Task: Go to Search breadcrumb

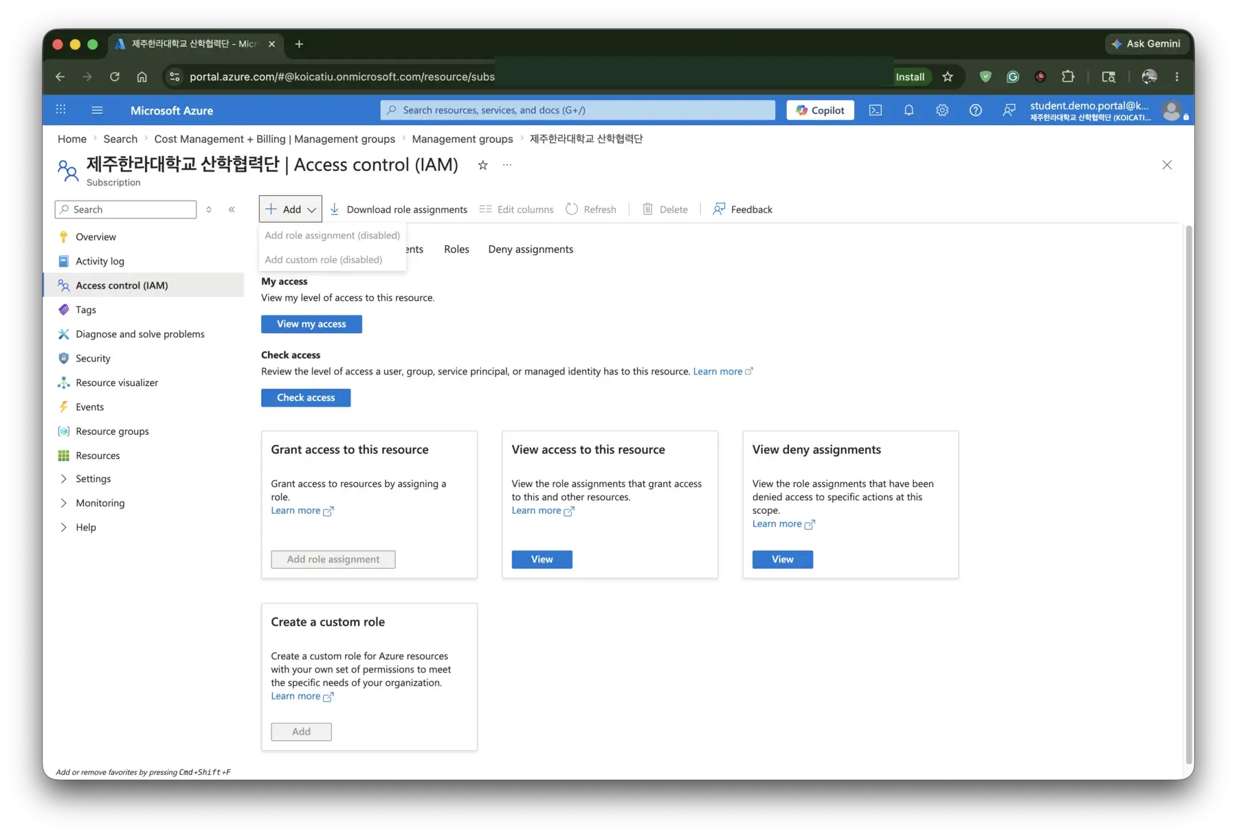Action: click(x=120, y=139)
